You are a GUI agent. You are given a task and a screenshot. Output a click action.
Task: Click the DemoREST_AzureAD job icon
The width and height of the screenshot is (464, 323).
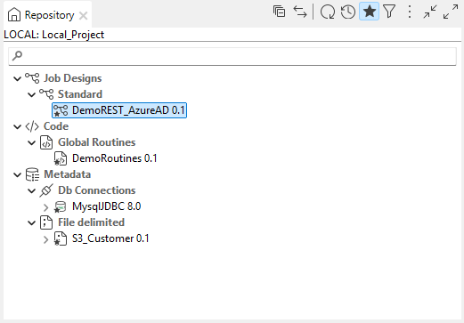pyautogui.click(x=61, y=110)
